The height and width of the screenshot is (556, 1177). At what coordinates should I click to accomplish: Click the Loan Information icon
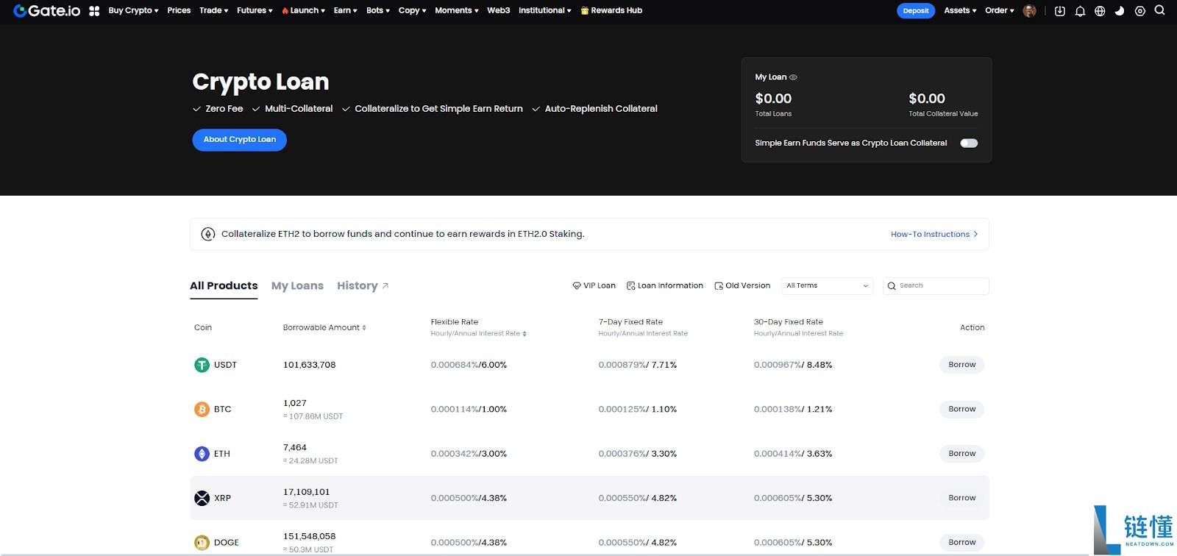[630, 285]
